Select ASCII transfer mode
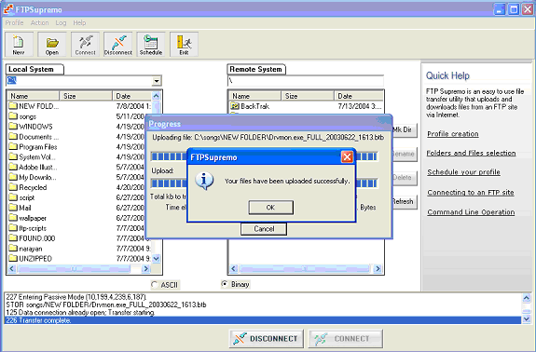The width and height of the screenshot is (536, 352). coord(155,284)
